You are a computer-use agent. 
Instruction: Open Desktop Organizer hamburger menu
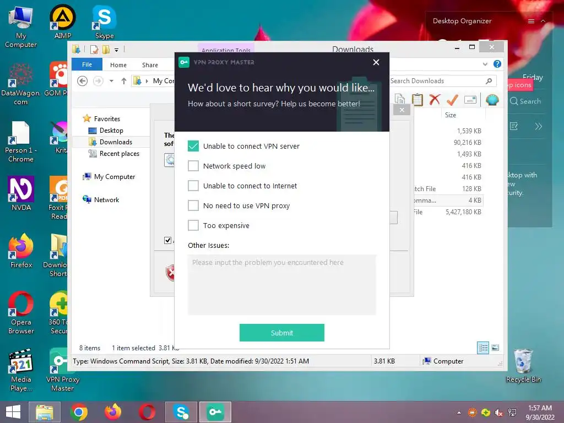point(531,21)
